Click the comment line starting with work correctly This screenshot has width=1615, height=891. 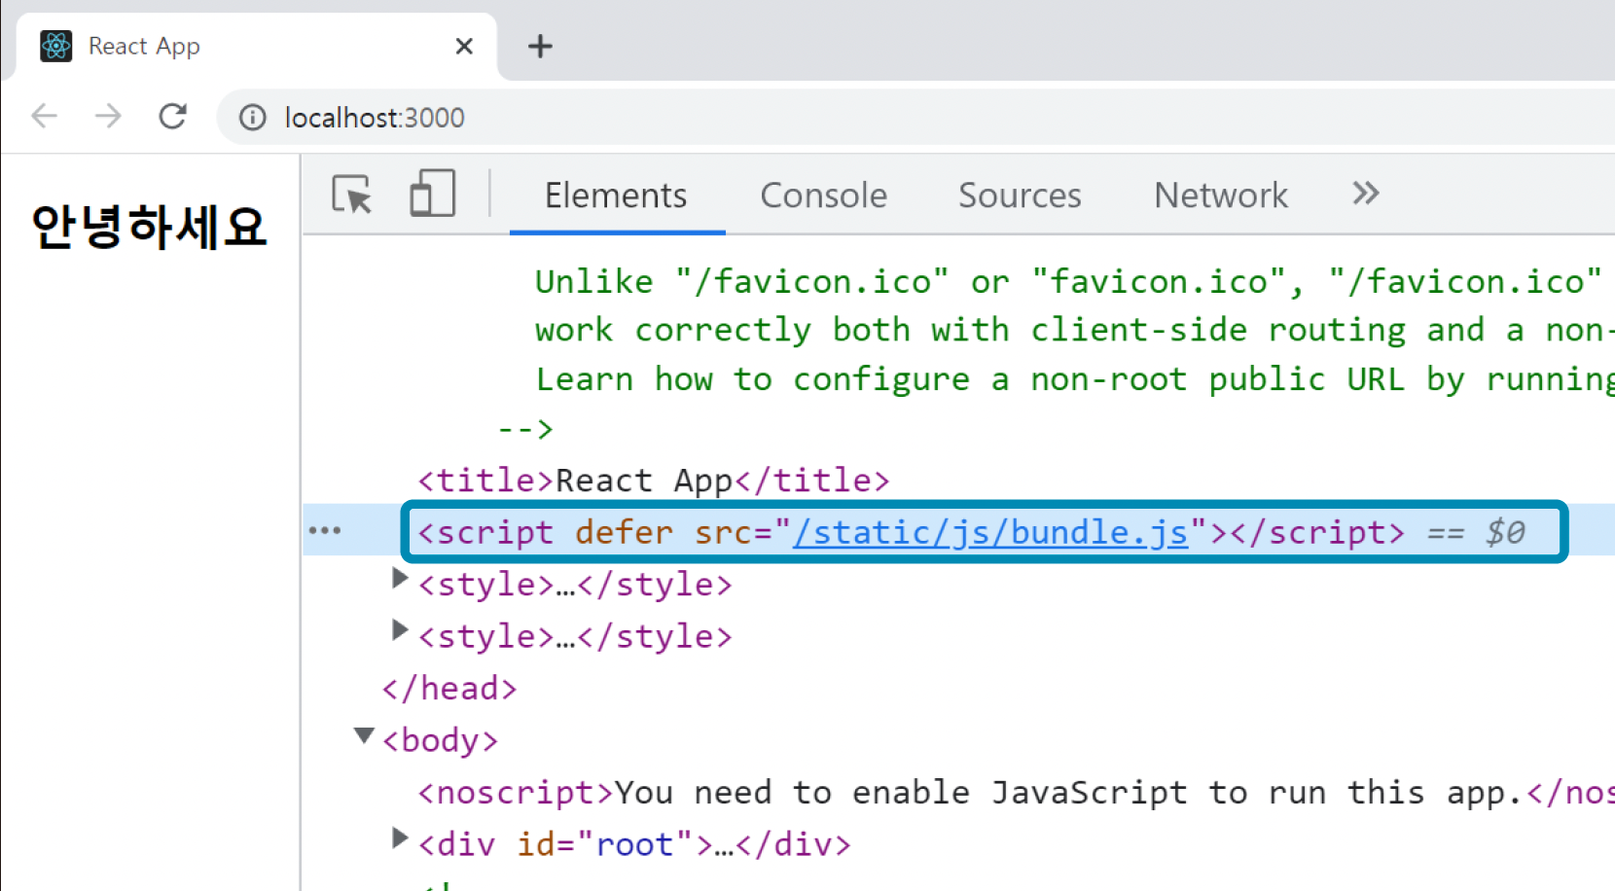(1074, 331)
